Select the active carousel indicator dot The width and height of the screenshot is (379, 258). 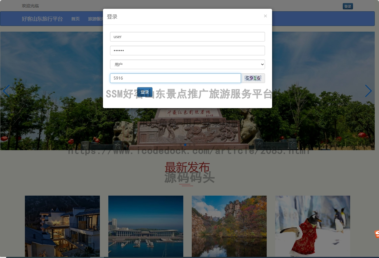pos(185,145)
